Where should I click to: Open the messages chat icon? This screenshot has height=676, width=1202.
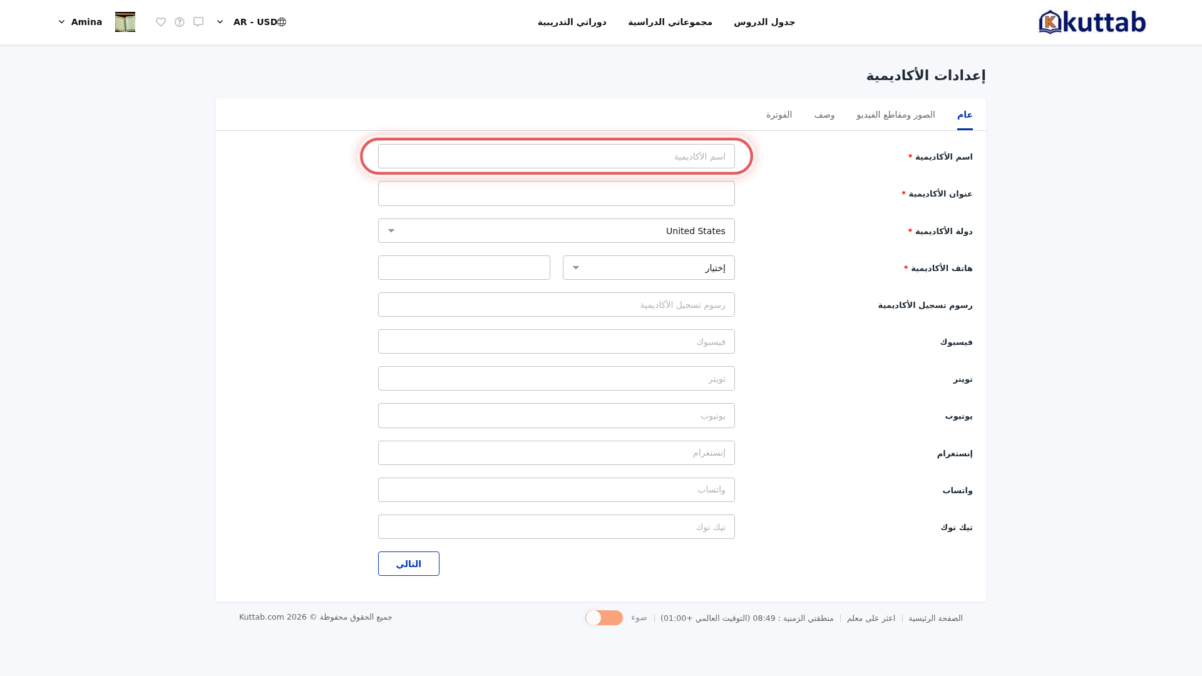[198, 22]
